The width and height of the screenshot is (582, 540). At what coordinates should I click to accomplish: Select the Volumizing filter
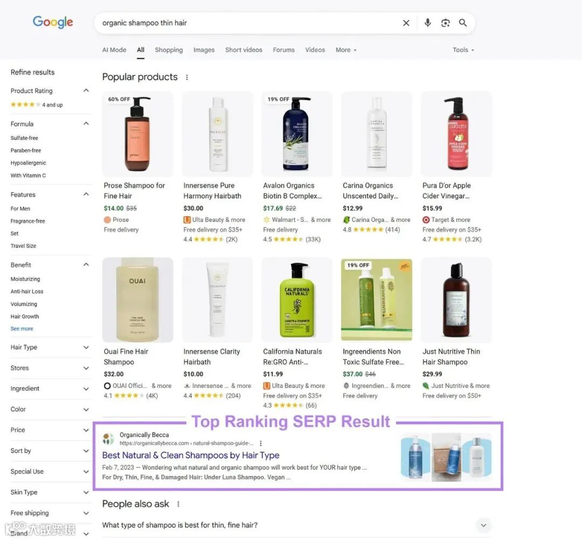pos(24,304)
